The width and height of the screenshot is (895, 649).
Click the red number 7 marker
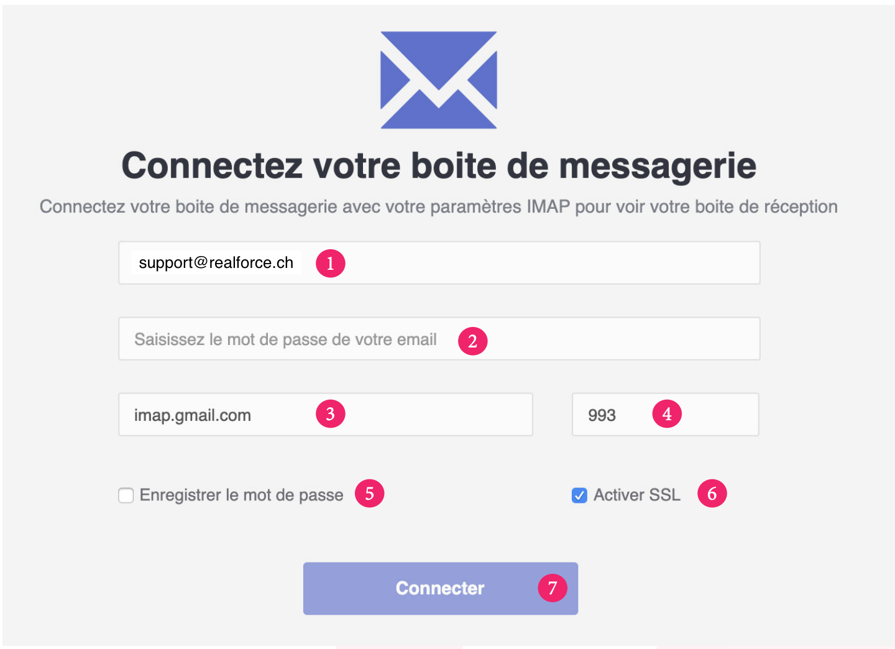point(552,587)
